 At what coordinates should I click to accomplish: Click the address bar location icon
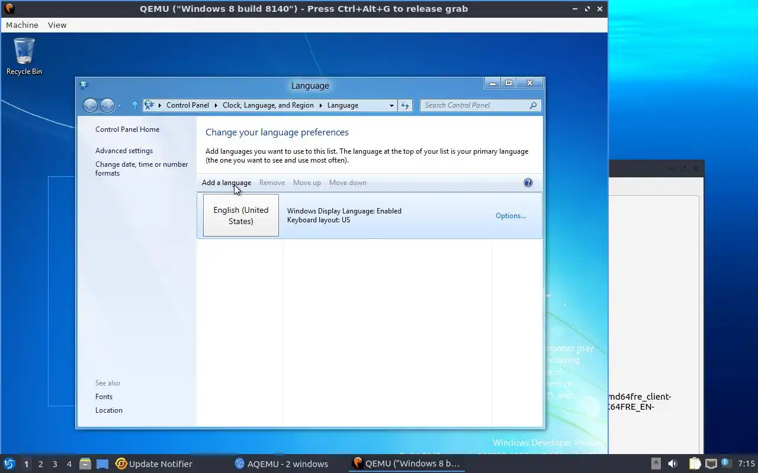click(149, 105)
